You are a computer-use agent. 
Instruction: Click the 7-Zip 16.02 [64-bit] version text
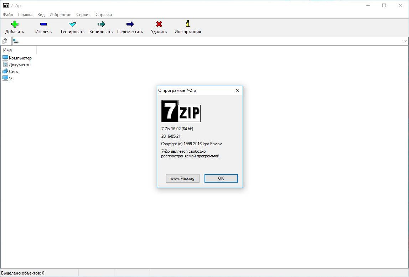(177, 129)
